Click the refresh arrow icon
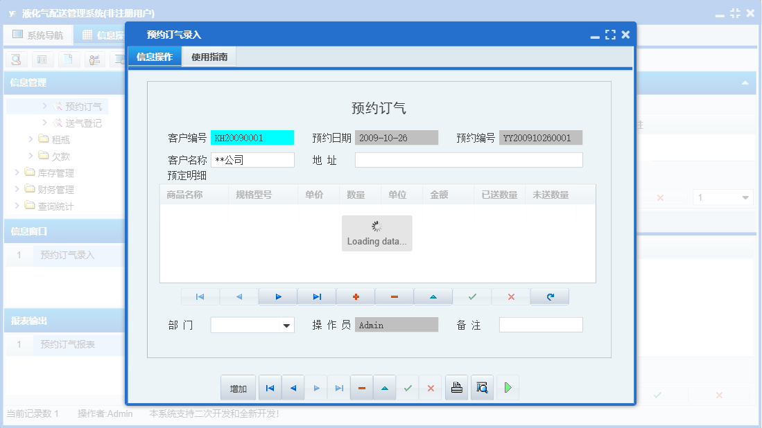 [x=550, y=296]
